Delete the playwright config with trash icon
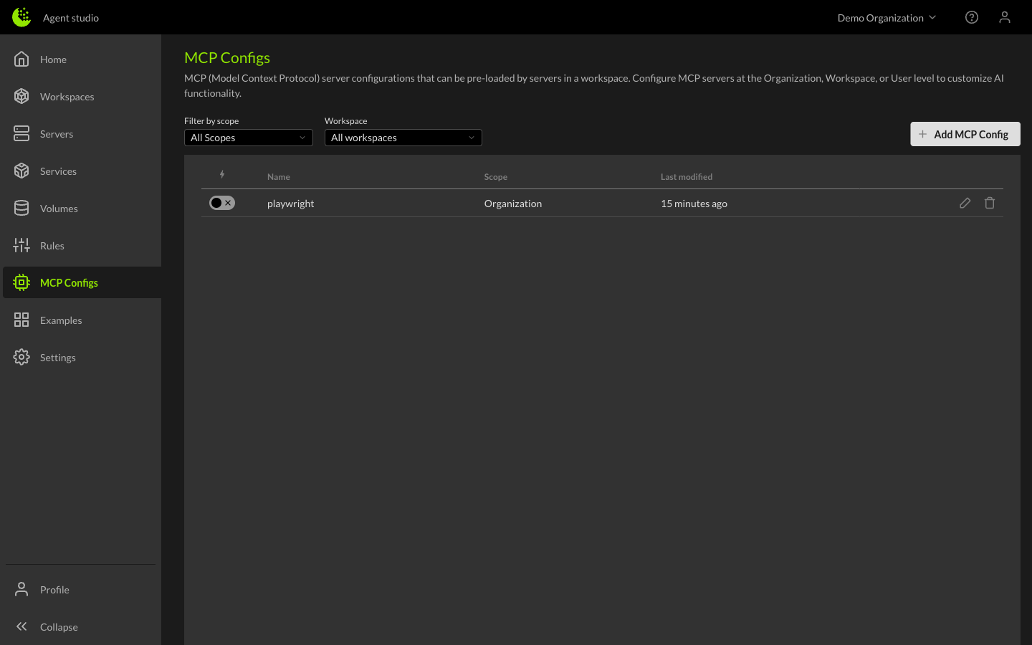The width and height of the screenshot is (1032, 645). tap(989, 204)
